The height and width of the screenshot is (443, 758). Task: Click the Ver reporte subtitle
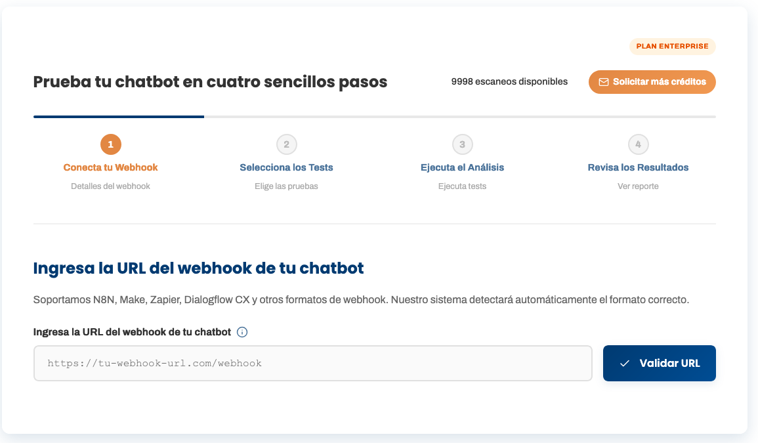pyautogui.click(x=638, y=186)
